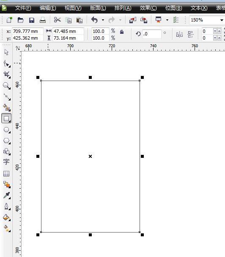The image size is (225, 257).
Task: Undo the last action
Action: (94, 20)
